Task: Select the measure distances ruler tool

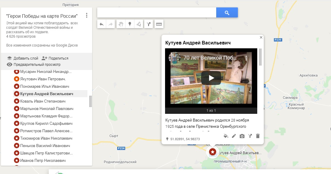Action: coord(159,24)
